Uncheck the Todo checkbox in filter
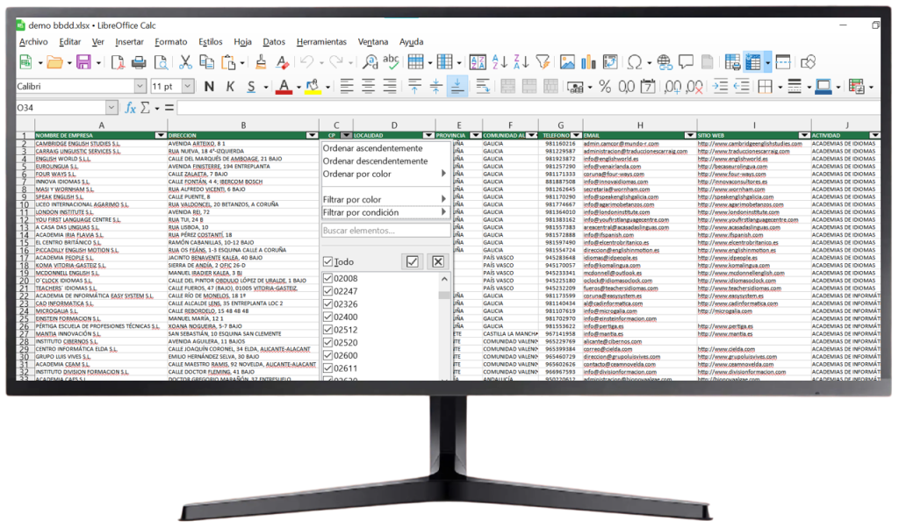The image size is (899, 528). click(x=327, y=262)
